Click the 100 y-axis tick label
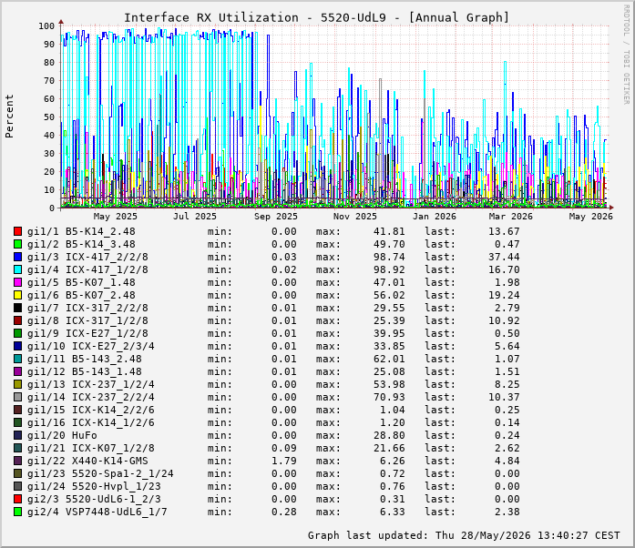Image resolution: width=635 pixels, height=548 pixels. click(x=46, y=25)
